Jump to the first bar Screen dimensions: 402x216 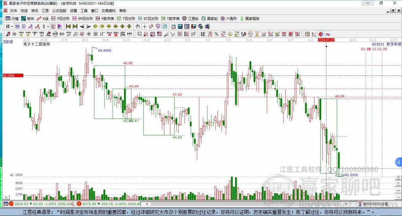tap(68, 26)
